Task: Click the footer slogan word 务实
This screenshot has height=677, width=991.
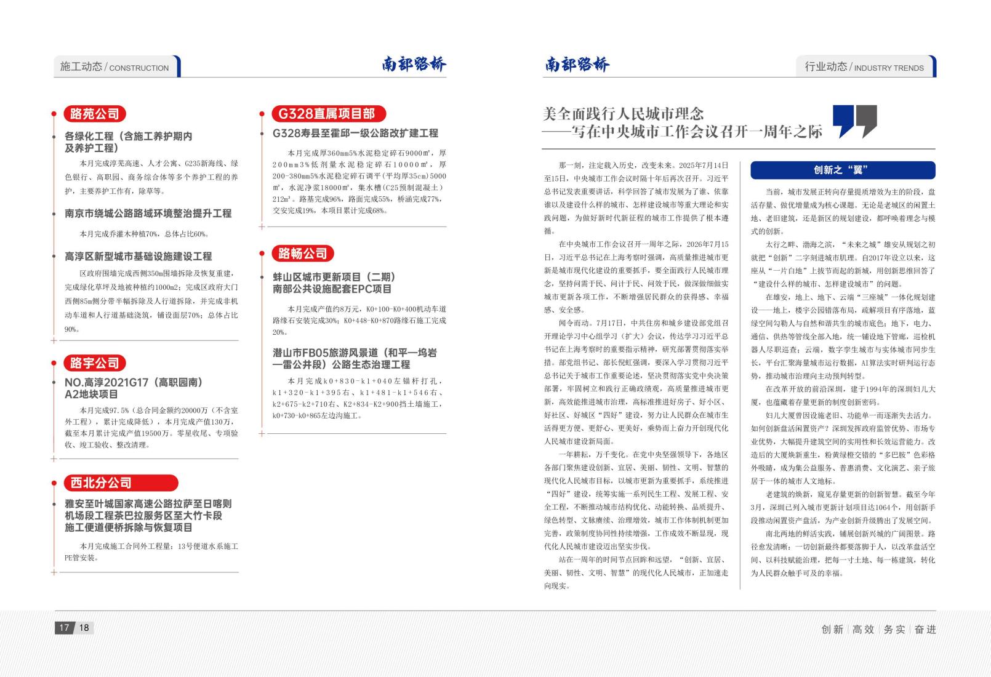Action: [894, 629]
